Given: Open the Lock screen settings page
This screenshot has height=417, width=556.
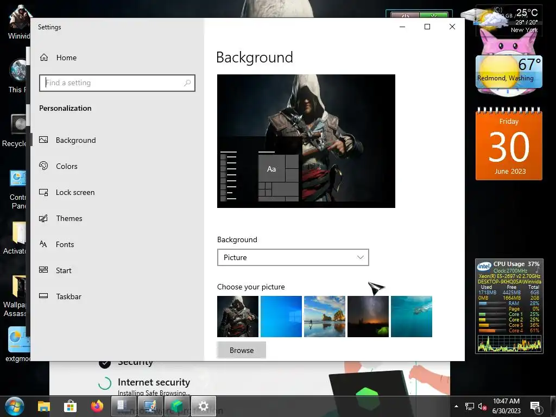Looking at the screenshot, I should click(x=67, y=192).
